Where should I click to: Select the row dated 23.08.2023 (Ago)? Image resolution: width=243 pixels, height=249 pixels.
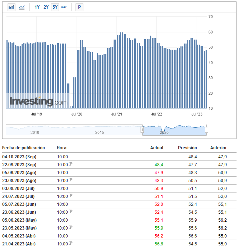(119, 181)
